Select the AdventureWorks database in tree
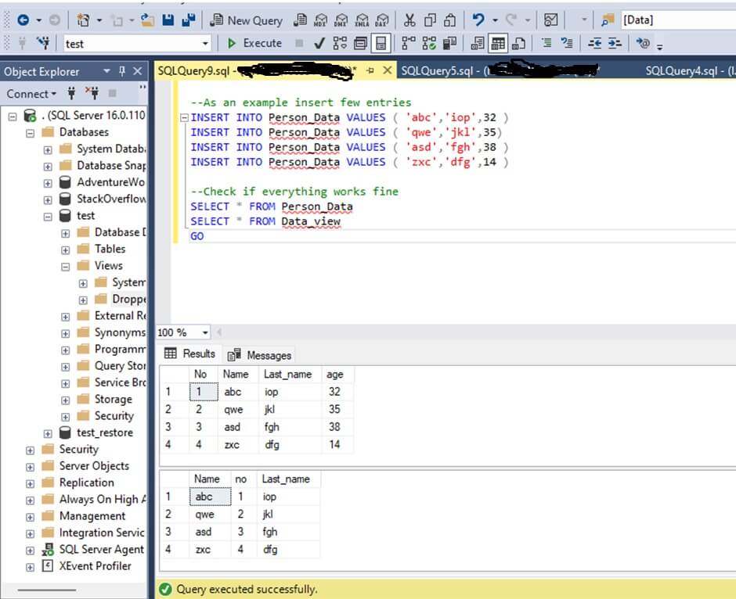736x599 pixels. 110,182
